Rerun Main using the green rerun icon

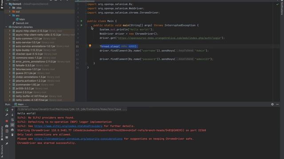click(7, 110)
